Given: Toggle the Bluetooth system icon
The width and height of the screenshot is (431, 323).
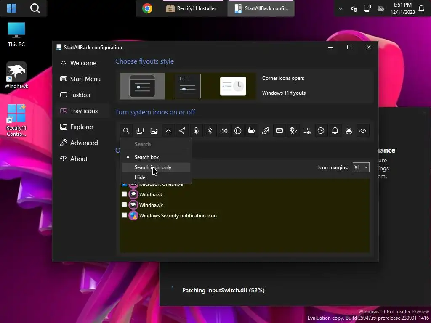Looking at the screenshot, I should (x=210, y=131).
